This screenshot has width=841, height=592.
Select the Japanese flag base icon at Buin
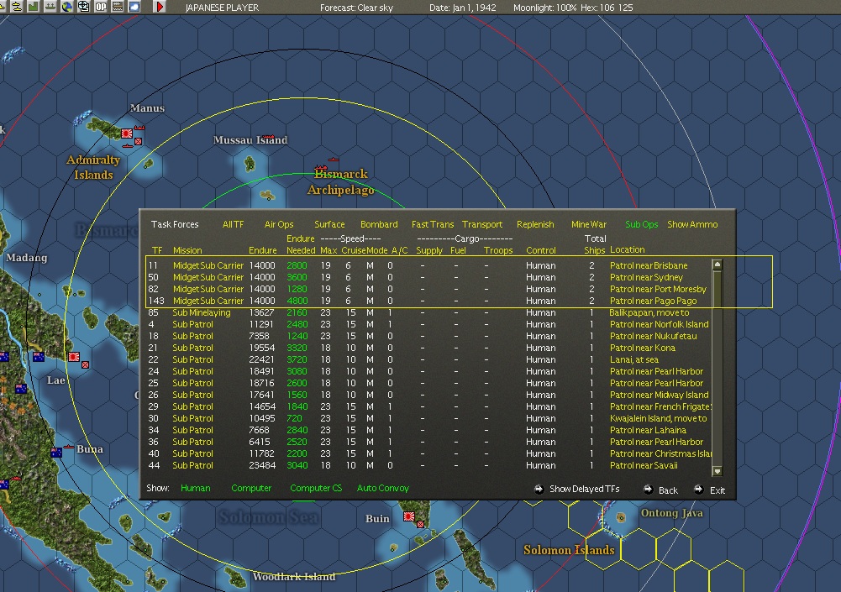tap(409, 516)
